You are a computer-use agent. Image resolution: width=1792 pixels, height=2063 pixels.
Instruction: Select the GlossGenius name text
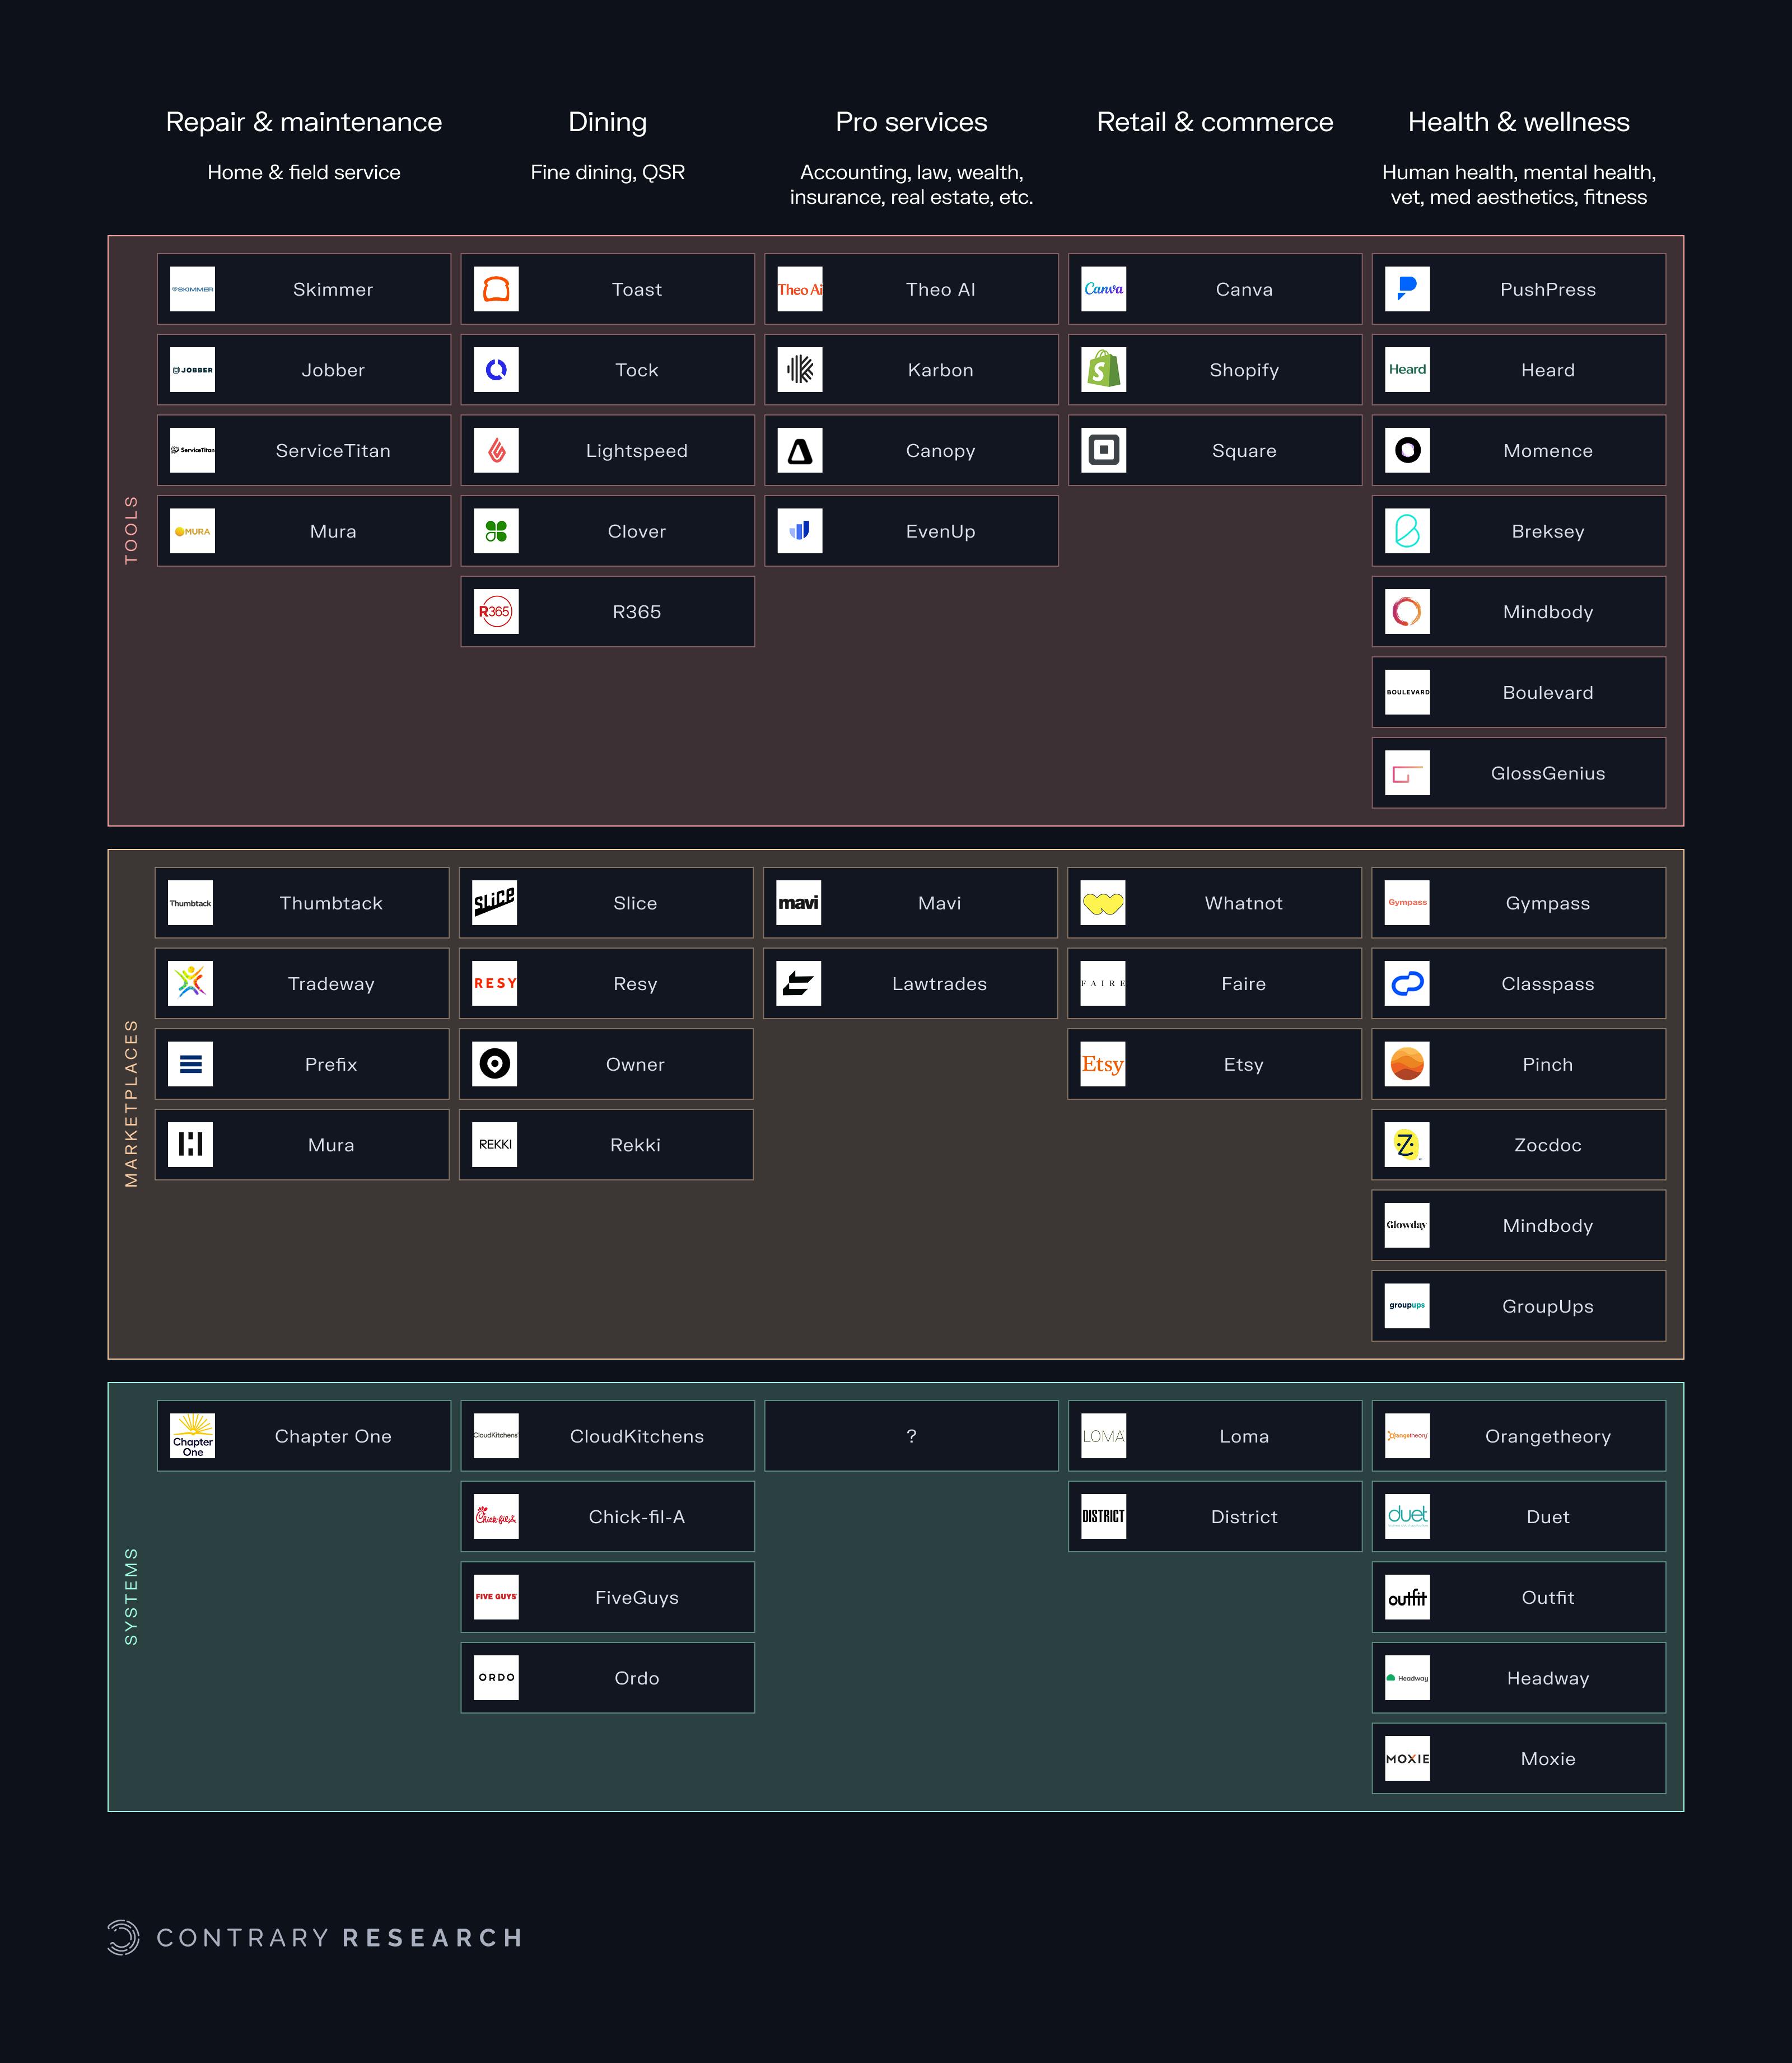coord(1548,773)
